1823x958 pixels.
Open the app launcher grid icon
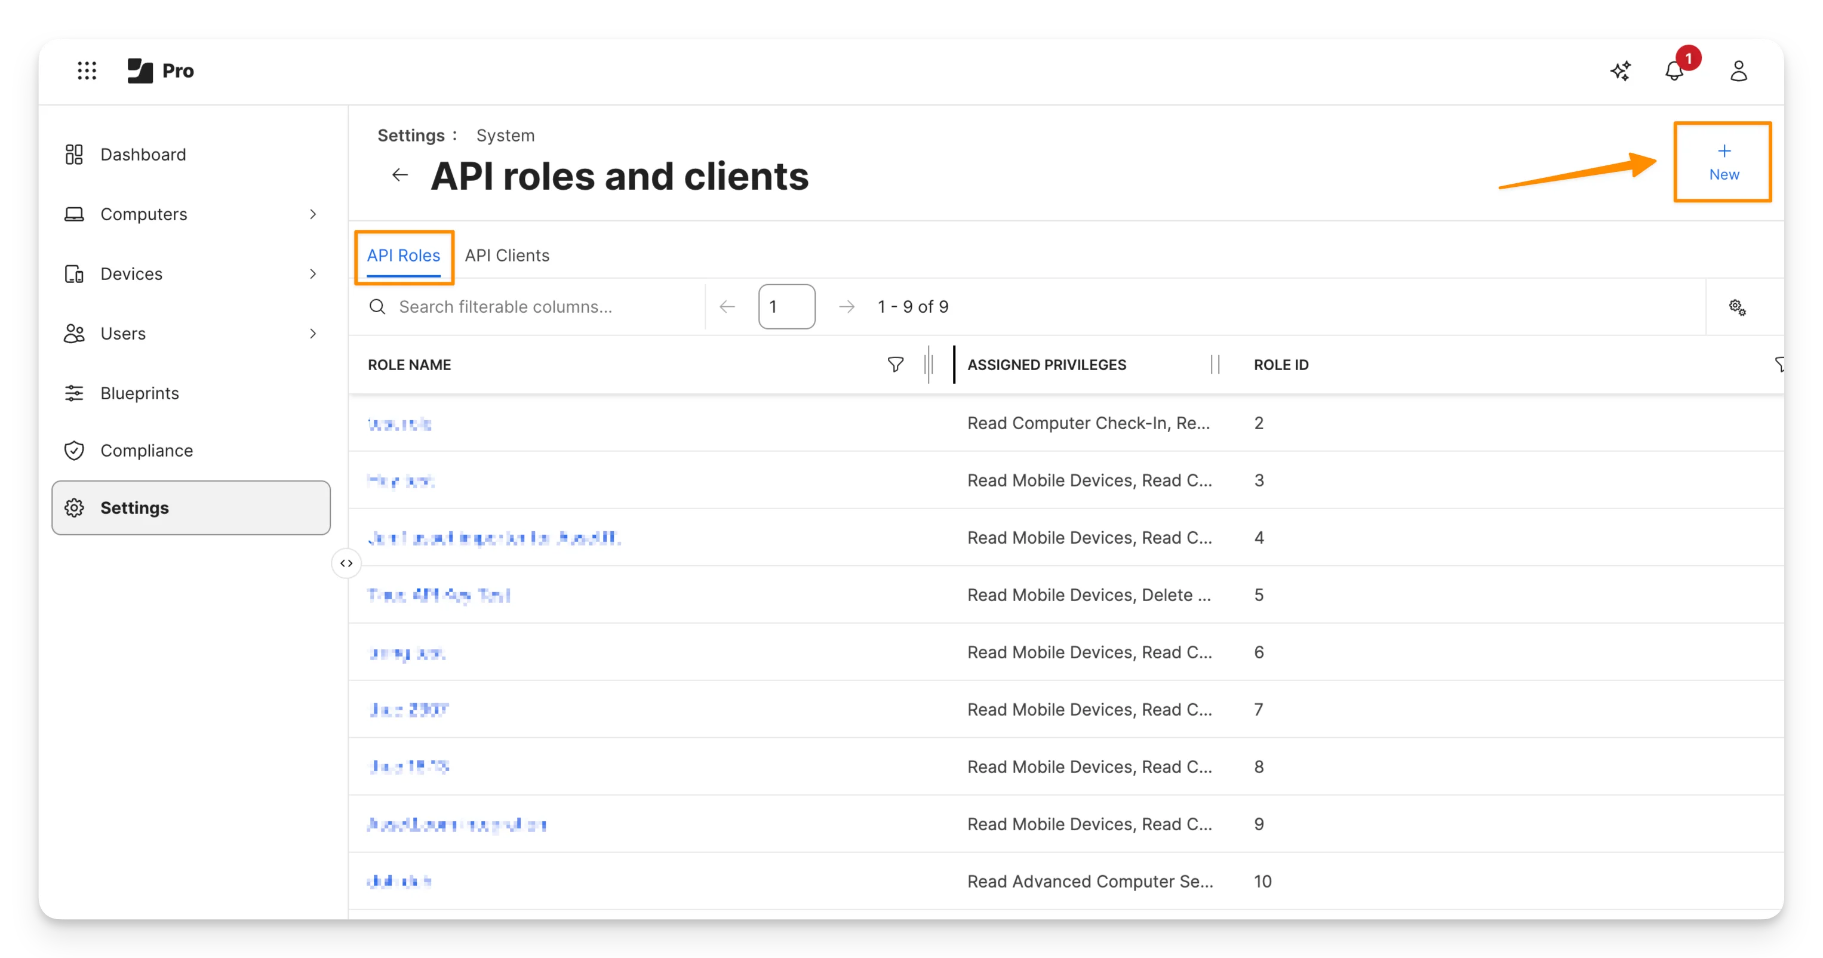click(87, 71)
